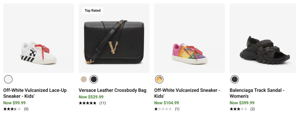Click three-star rating of Balenciaga sandal

pyautogui.click(x=238, y=109)
